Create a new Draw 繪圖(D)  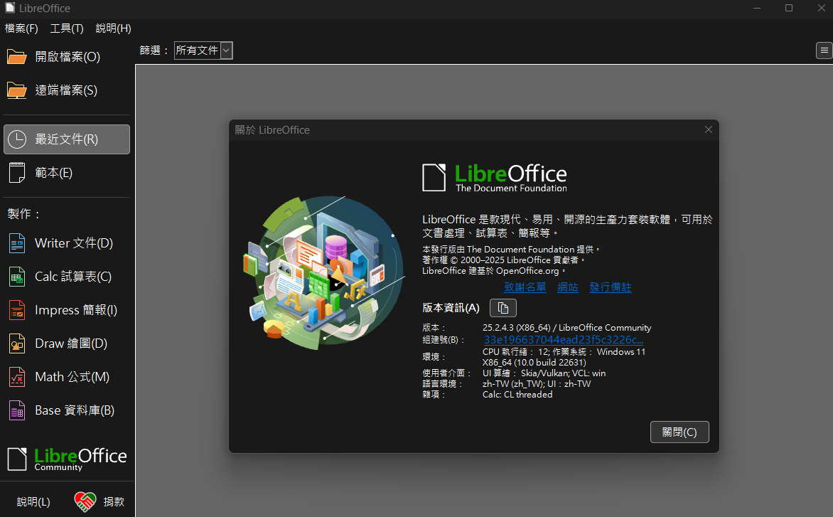click(67, 343)
